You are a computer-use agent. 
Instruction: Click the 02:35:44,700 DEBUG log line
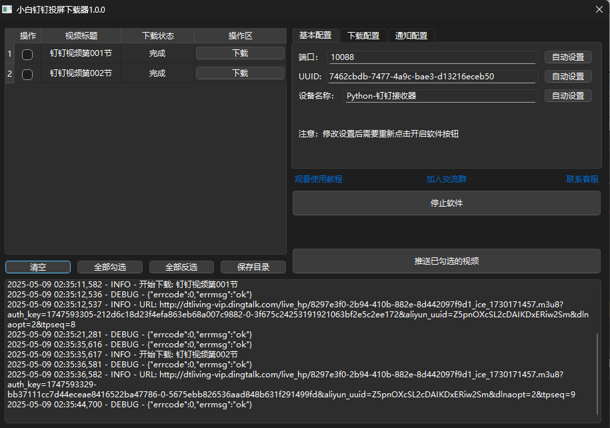click(x=130, y=405)
